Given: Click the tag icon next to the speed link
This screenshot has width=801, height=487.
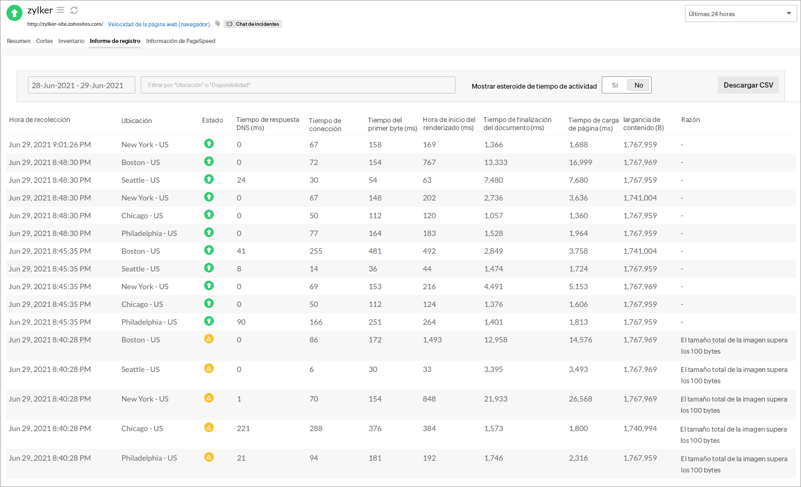Looking at the screenshot, I should [217, 24].
